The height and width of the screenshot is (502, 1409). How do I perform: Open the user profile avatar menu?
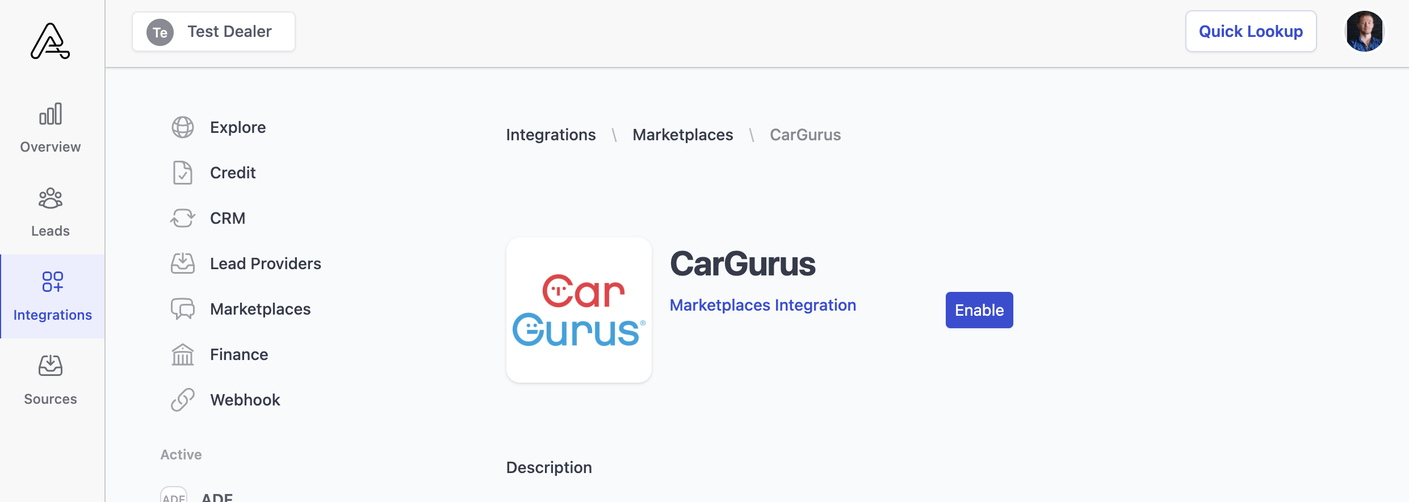[1364, 32]
